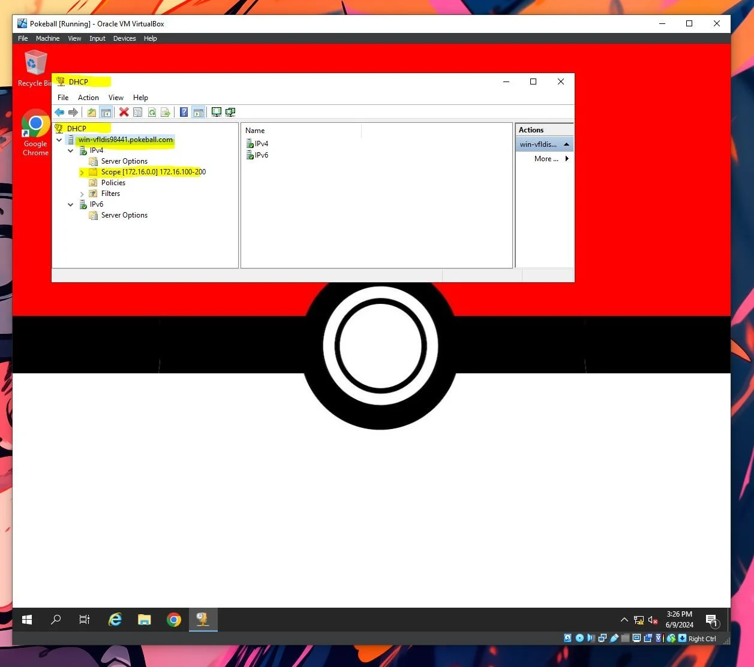Click the Right Ctrl host key indicator
The width and height of the screenshot is (754, 667).
point(702,639)
